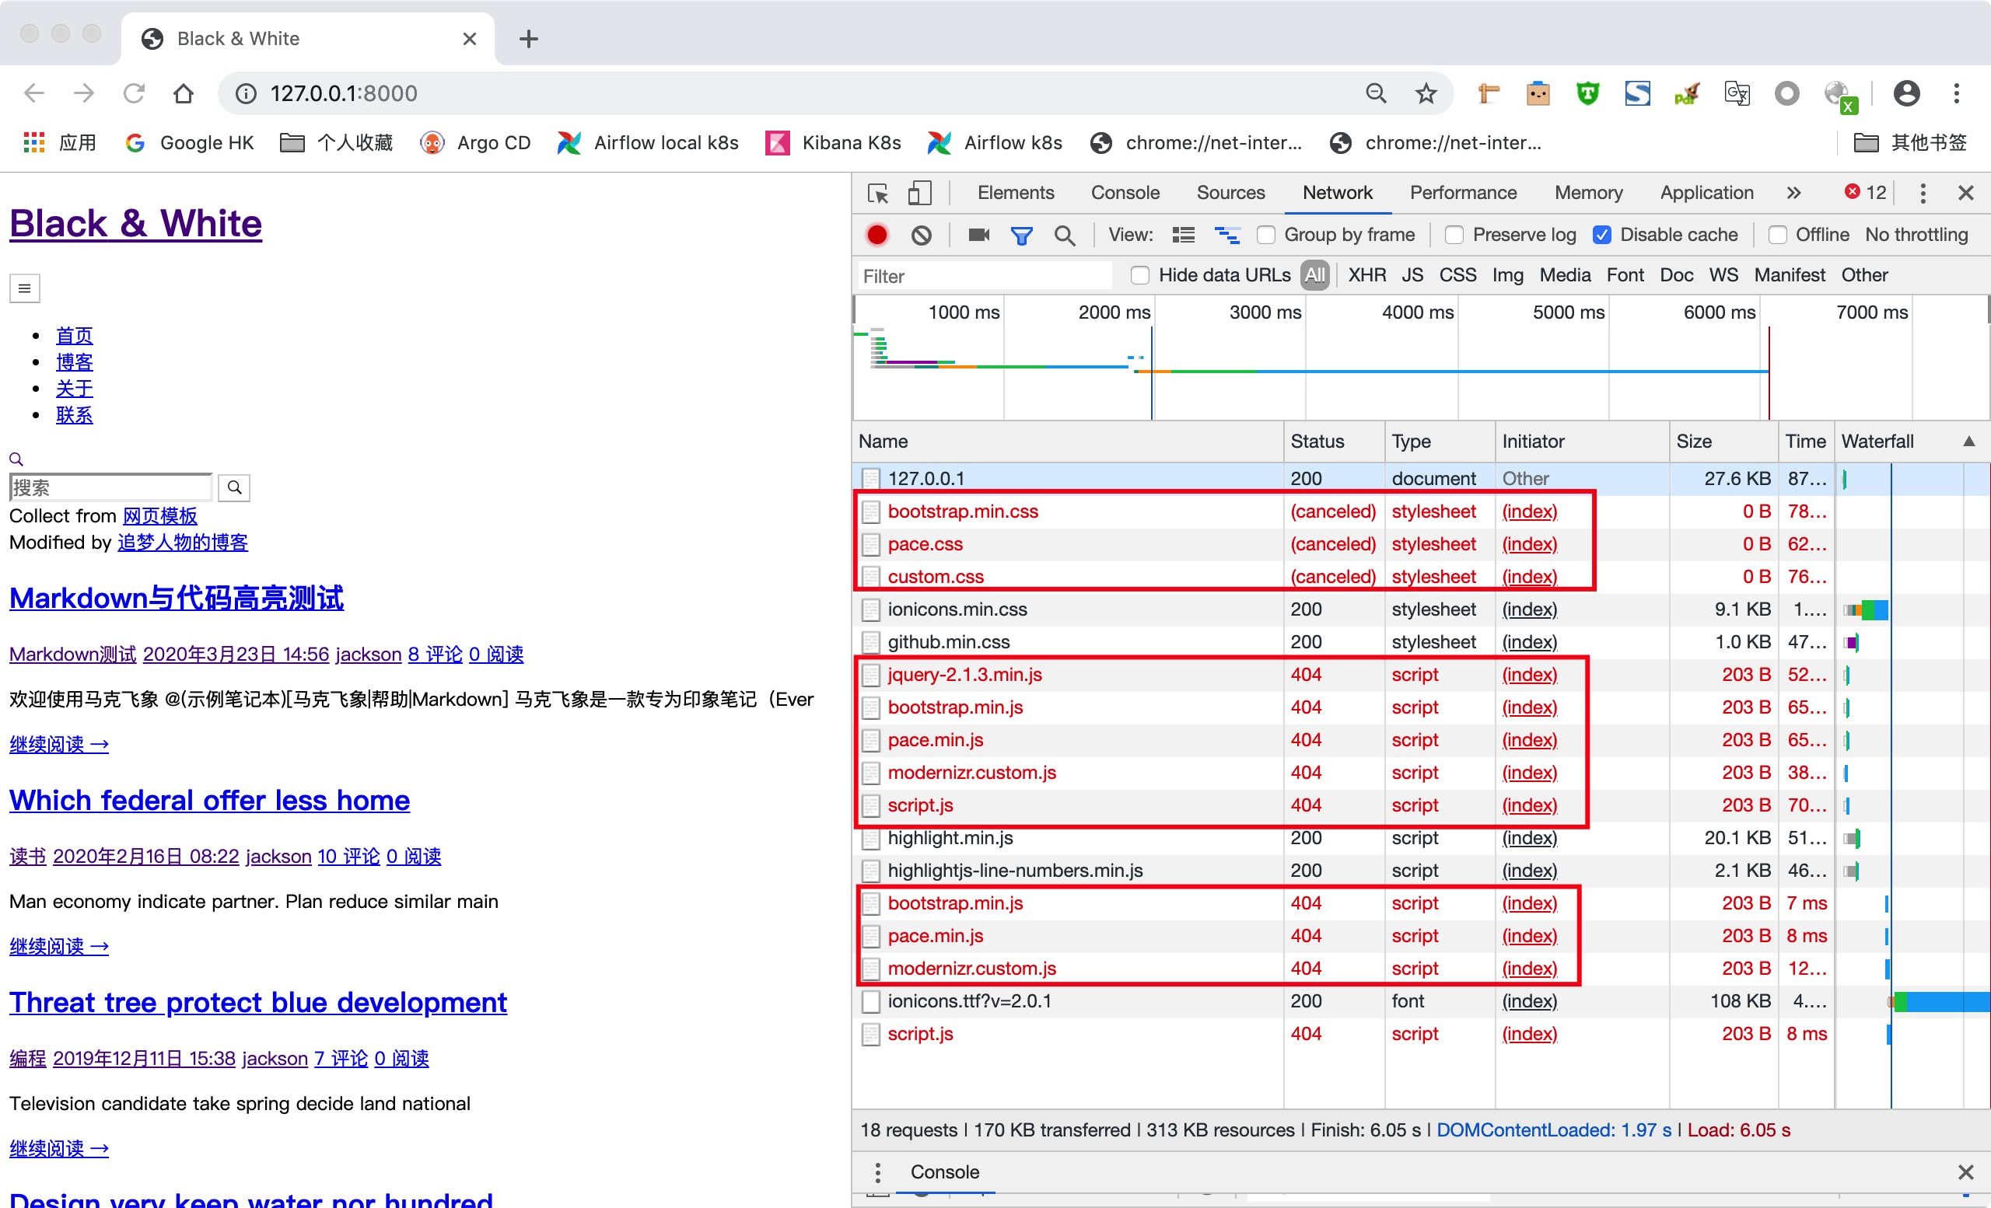Image resolution: width=1991 pixels, height=1208 pixels.
Task: Open the No throttling dropdown
Action: tap(1916, 235)
